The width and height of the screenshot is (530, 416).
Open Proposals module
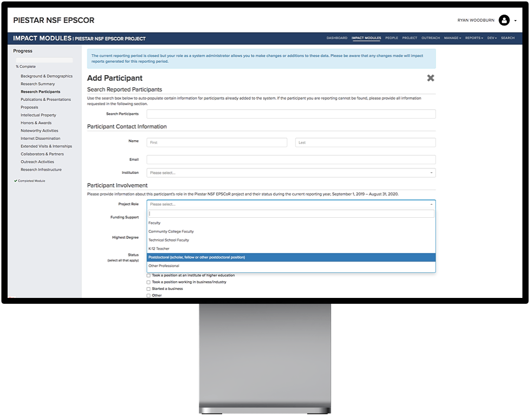[29, 107]
